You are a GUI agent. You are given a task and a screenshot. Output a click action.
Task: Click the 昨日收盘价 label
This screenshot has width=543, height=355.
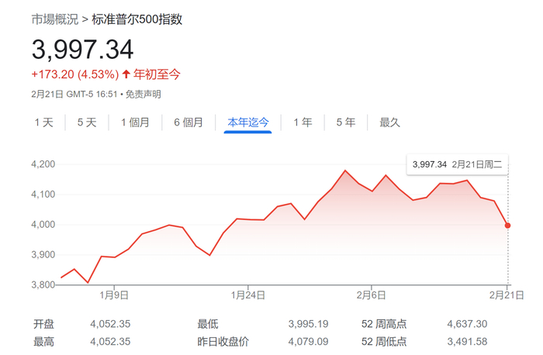pos(223,342)
